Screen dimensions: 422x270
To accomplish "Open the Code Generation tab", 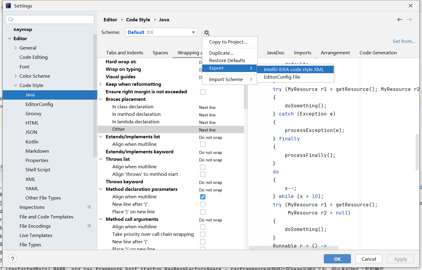I will pyautogui.click(x=378, y=52).
